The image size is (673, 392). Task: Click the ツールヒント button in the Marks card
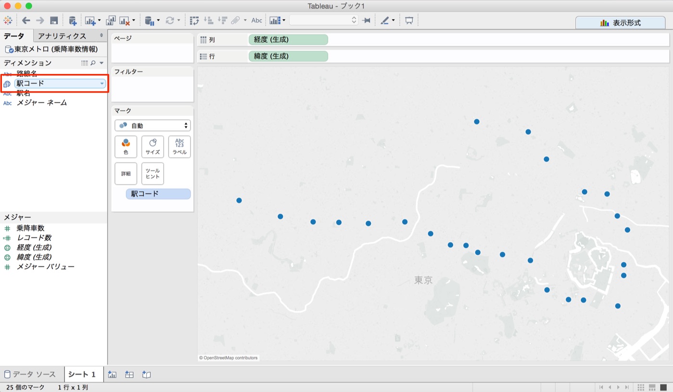pyautogui.click(x=152, y=173)
